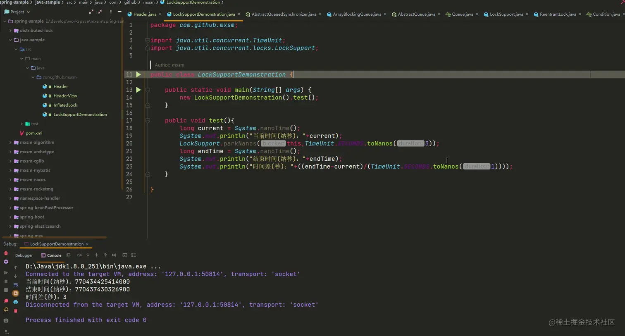Collapse the spring-sample root node

tap(5, 21)
